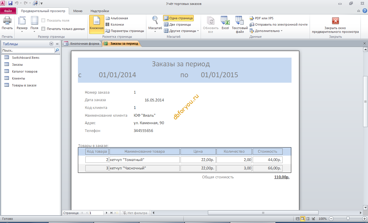Image resolution: width=368 pixels, height=223 pixels.
Task: Open Параметры страницы page setup
Action: (x=125, y=31)
